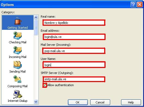Click the category list scrollbar thumb
Screen dimensions: 144x107
(x=36, y=27)
